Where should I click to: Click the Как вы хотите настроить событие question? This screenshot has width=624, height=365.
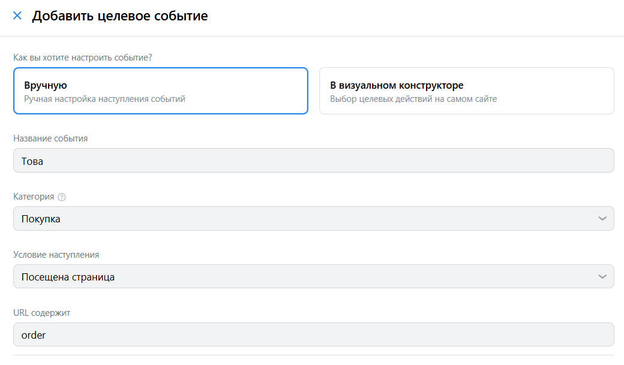(x=82, y=58)
